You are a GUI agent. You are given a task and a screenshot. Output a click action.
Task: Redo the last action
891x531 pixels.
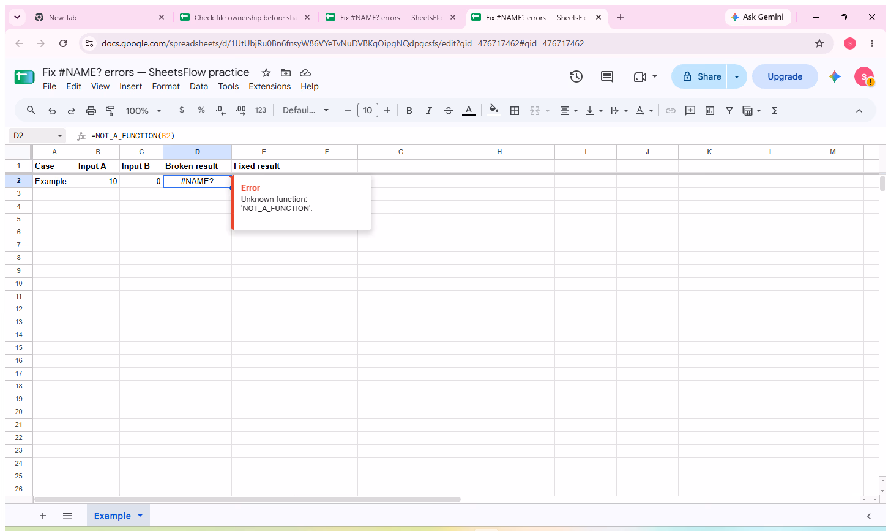pos(72,111)
